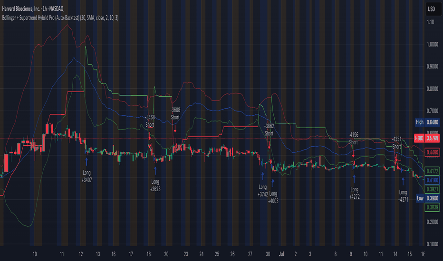Click the 1.0000 price axis tick

pyautogui.click(x=432, y=44)
